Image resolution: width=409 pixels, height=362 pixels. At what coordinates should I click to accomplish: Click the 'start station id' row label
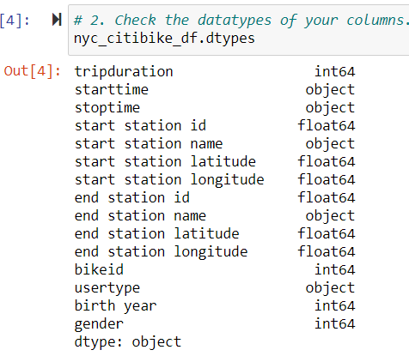(140, 125)
